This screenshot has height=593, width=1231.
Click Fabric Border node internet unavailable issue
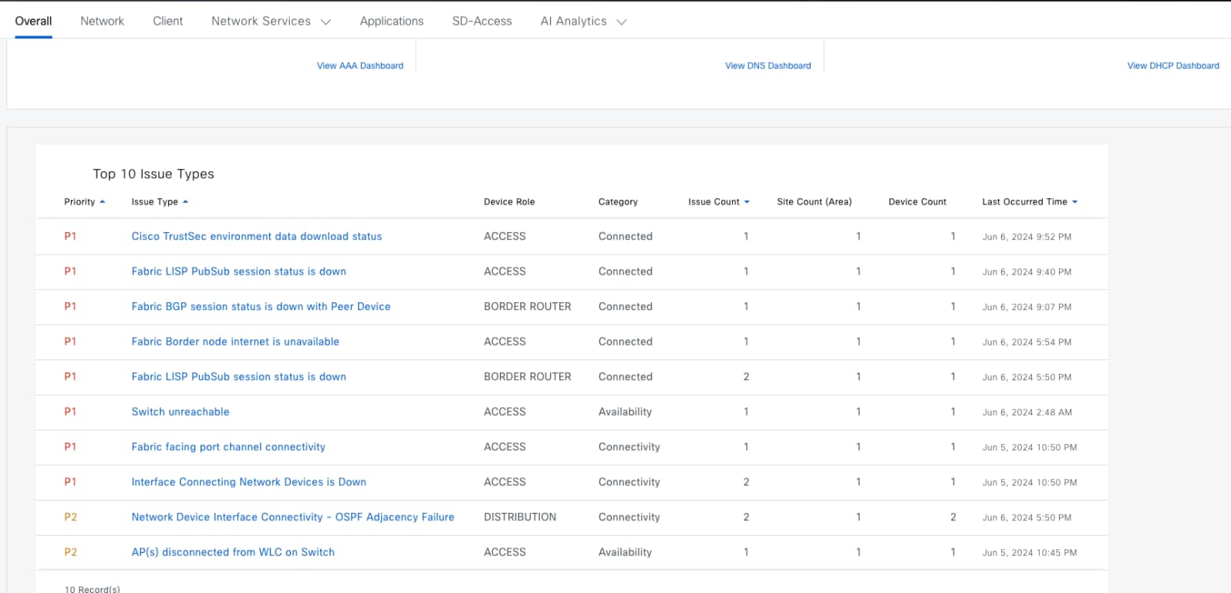click(234, 342)
